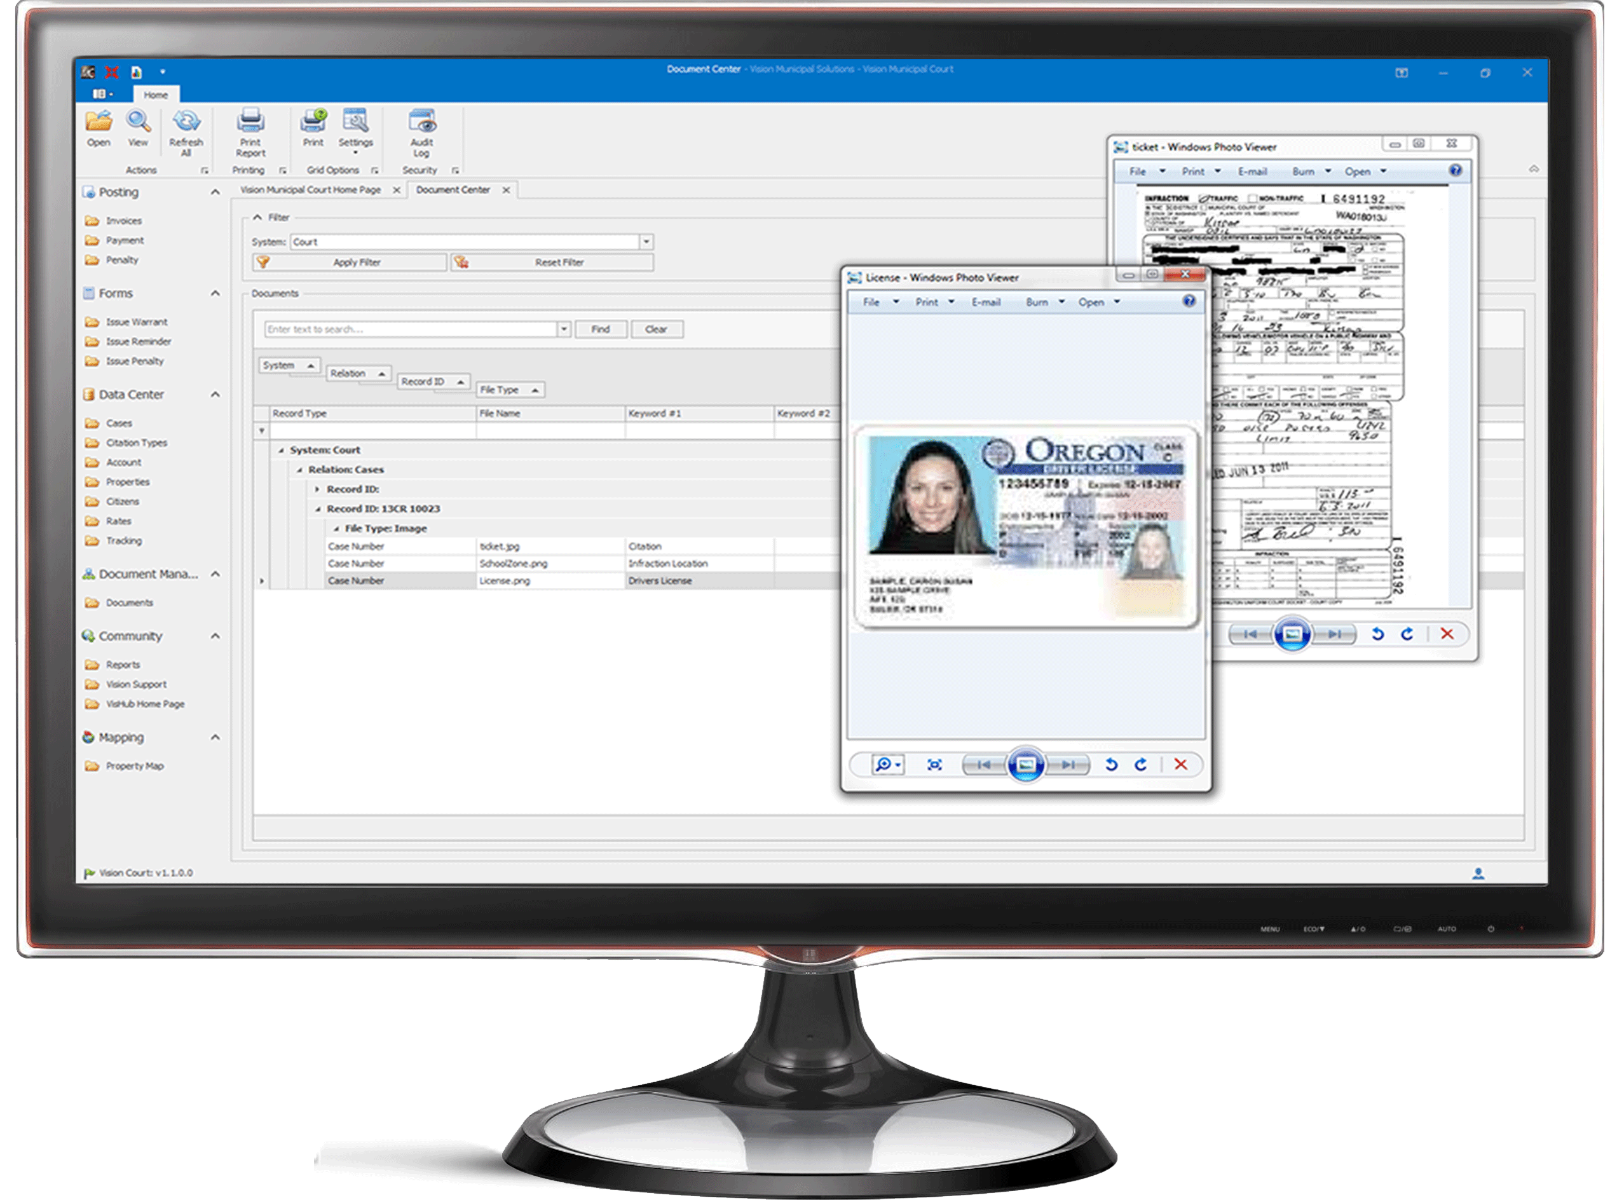
Task: Click the Refresh All icon
Action: click(186, 121)
